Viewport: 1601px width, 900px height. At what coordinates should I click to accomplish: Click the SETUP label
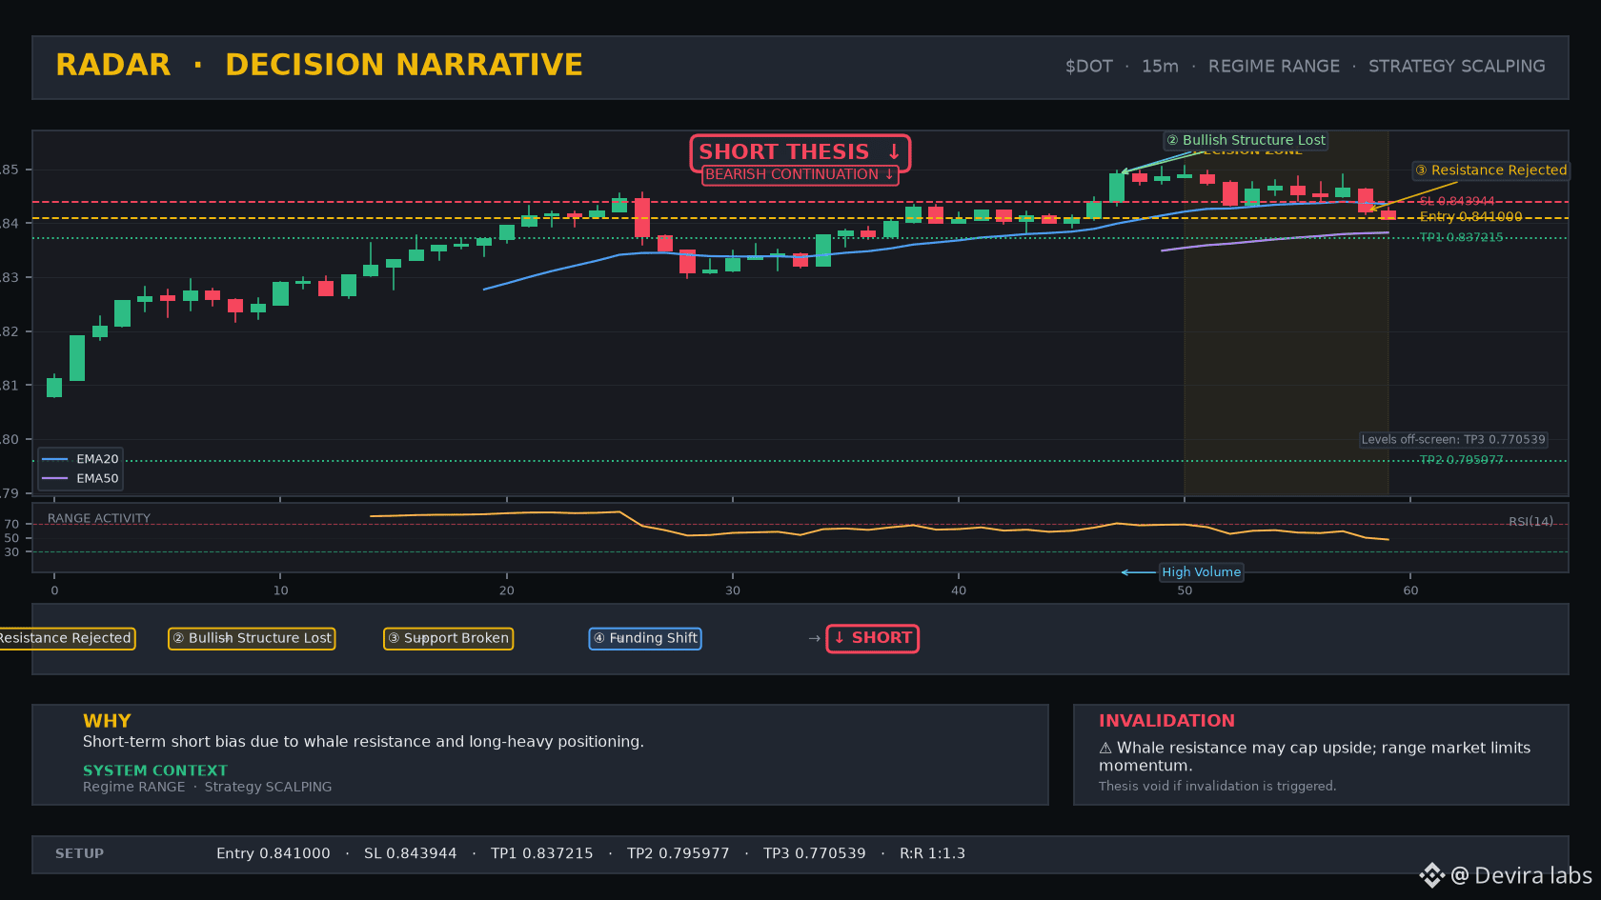[80, 854]
